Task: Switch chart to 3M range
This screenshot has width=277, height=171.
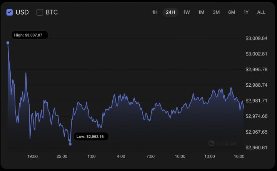Action: pos(216,12)
